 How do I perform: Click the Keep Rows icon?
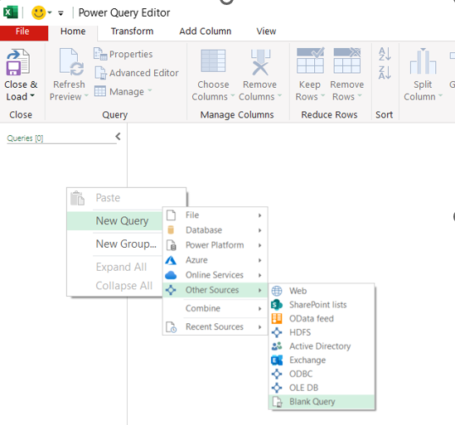[x=310, y=60]
